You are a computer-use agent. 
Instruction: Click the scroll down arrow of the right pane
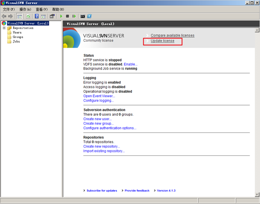coord(257,195)
